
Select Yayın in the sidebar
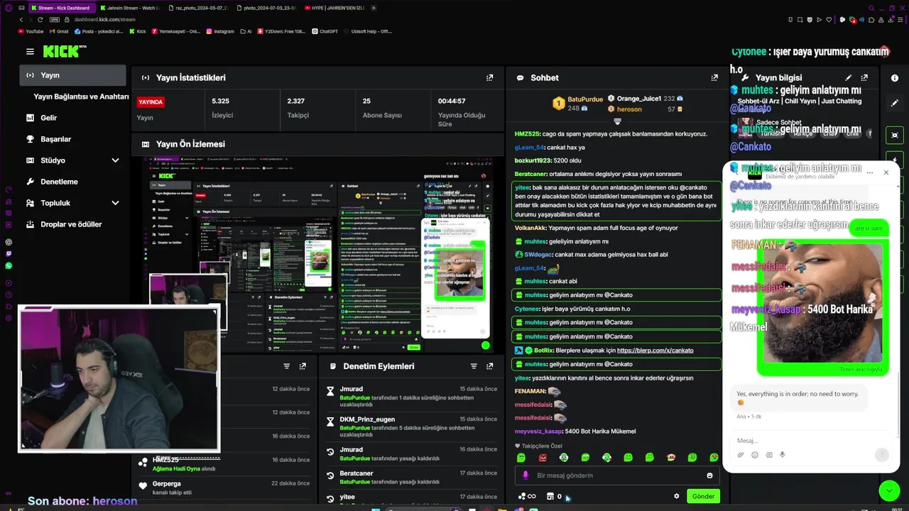tap(72, 75)
